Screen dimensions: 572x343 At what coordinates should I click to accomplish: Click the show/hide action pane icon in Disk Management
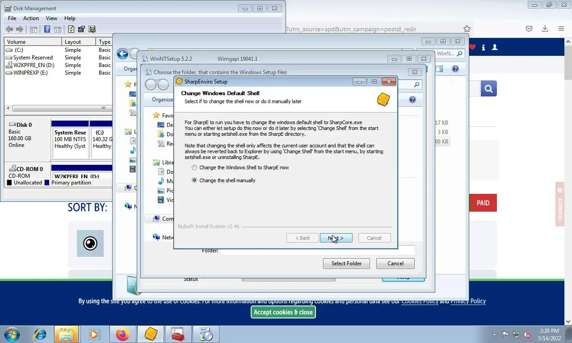click(x=58, y=29)
